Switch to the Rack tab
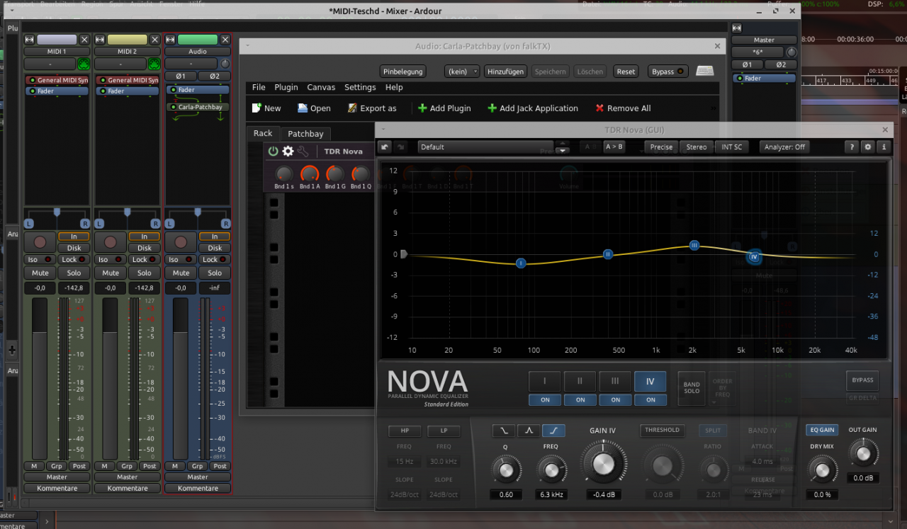The height and width of the screenshot is (529, 907). (263, 133)
